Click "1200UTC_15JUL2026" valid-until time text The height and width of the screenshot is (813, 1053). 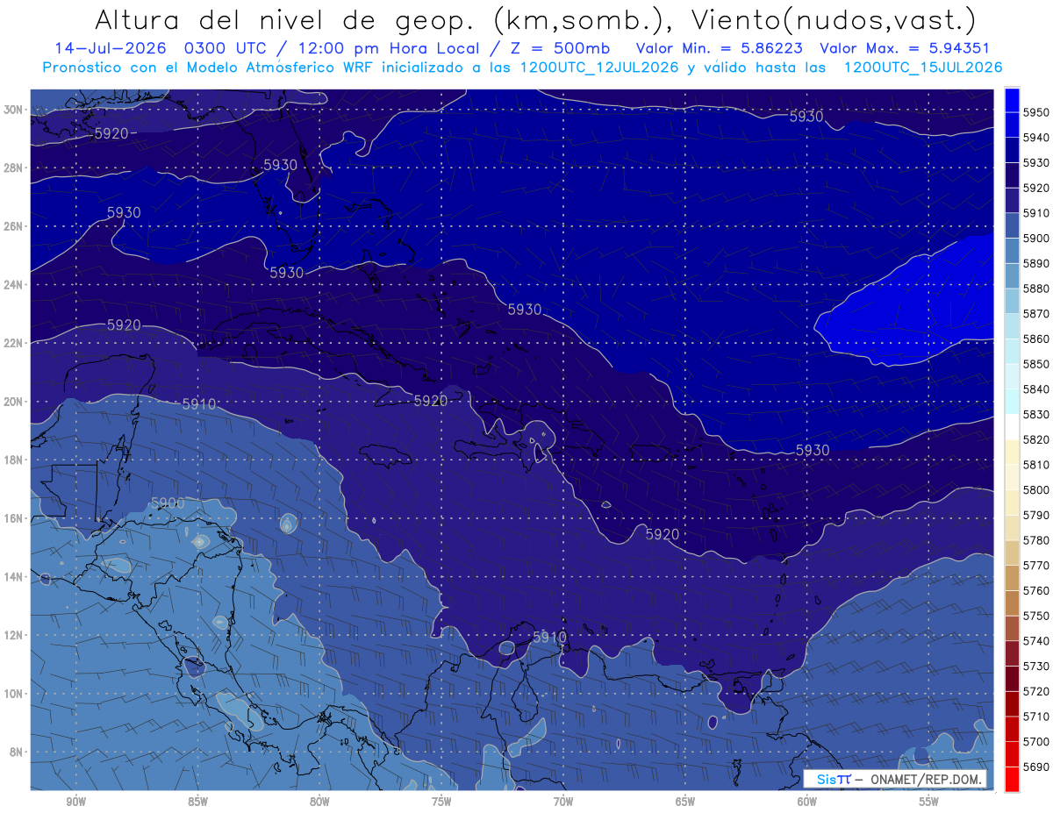coord(922,68)
